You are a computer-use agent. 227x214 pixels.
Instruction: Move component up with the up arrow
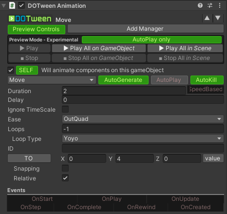(x=207, y=18)
